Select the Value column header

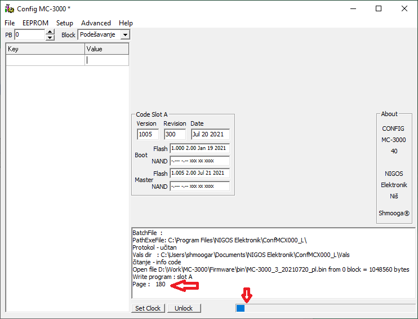107,49
